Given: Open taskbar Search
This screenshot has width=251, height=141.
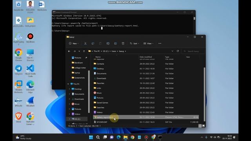Looking at the screenshot, I should [x=98, y=137].
